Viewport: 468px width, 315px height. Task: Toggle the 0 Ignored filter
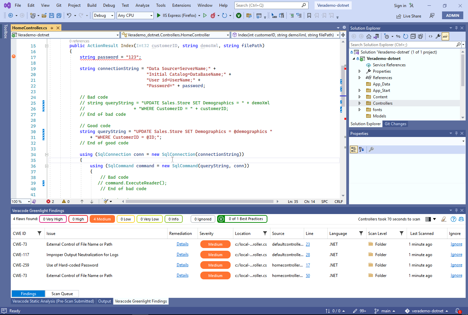[x=203, y=219]
